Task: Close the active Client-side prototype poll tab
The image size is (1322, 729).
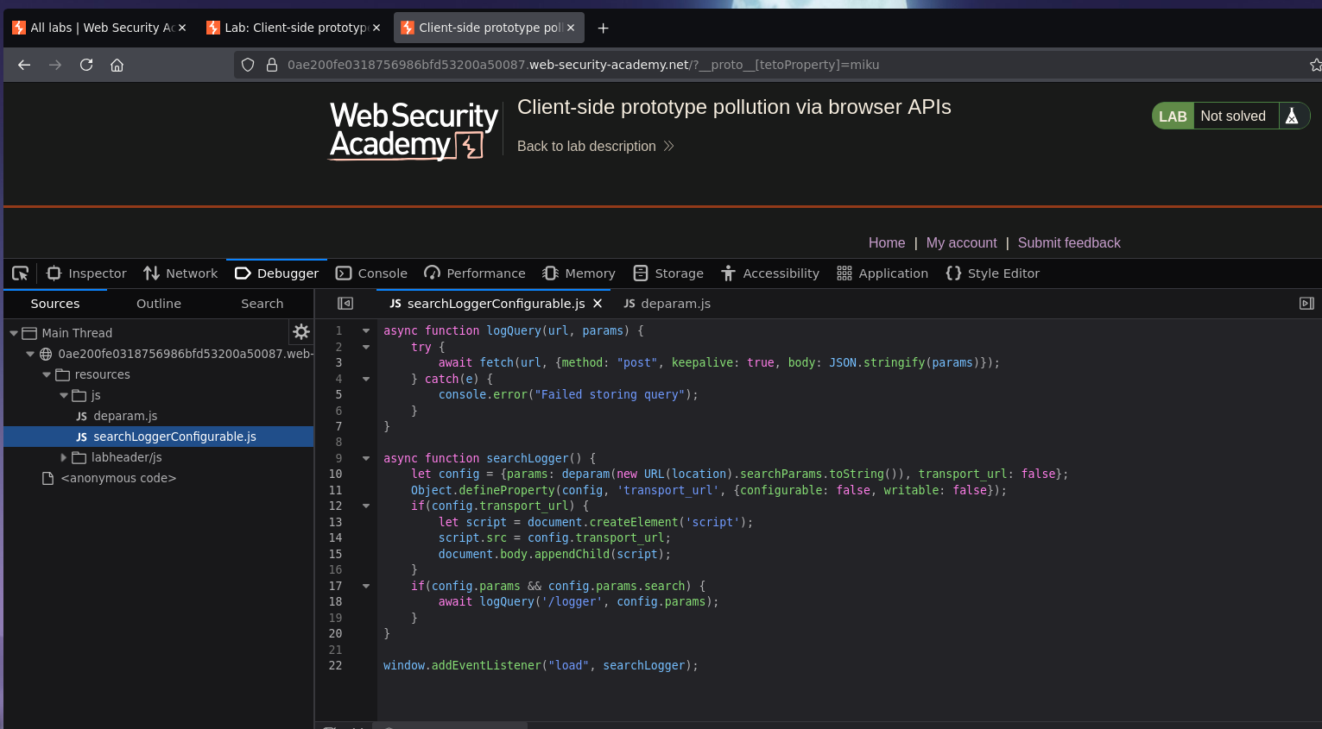Action: tap(571, 28)
